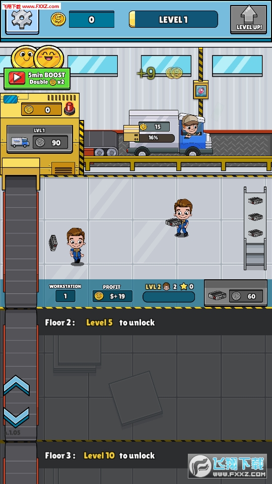The image size is (272, 484).
Task: Tap the red play icon on boost
Action: point(17,79)
